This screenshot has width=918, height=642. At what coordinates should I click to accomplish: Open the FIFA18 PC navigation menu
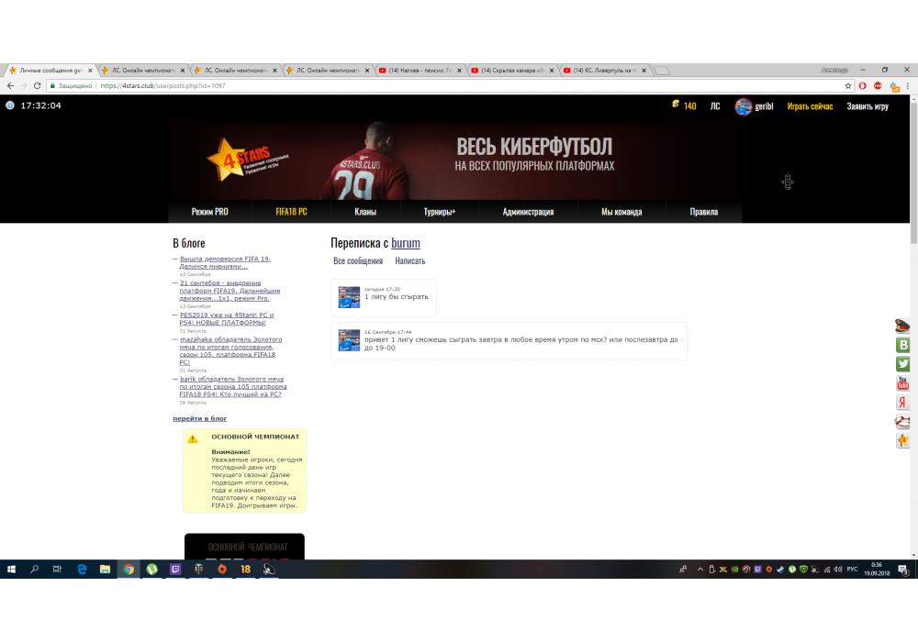[291, 212]
